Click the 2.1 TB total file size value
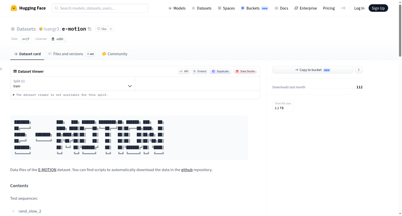402x216 pixels. (x=279, y=108)
